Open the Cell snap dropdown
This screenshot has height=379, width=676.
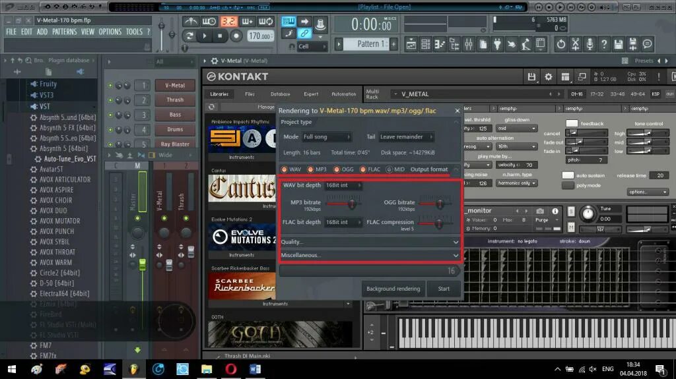(312, 47)
